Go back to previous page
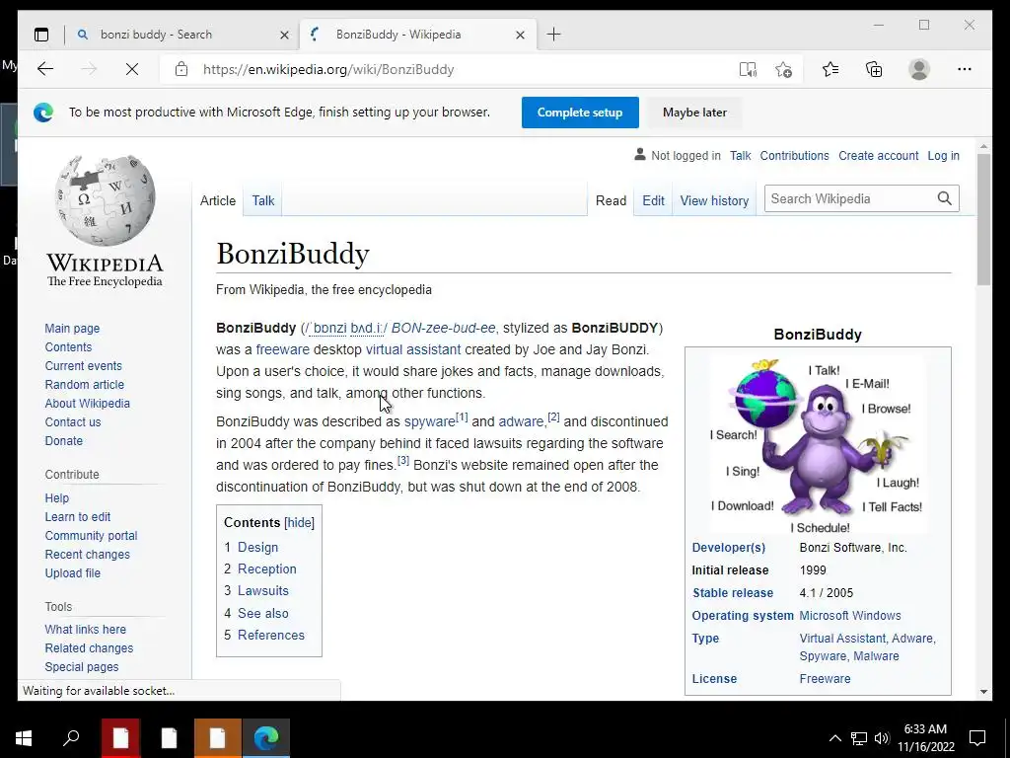Viewport: 1010px width, 758px height. coord(45,69)
